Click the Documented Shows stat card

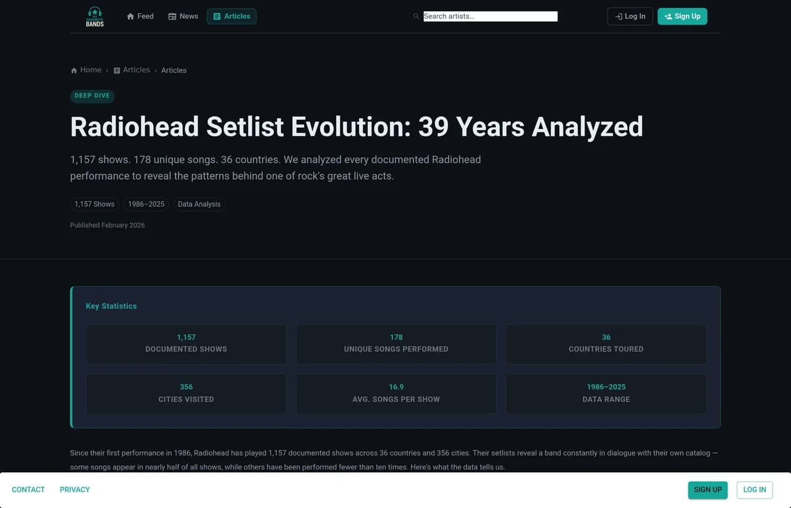pyautogui.click(x=186, y=344)
